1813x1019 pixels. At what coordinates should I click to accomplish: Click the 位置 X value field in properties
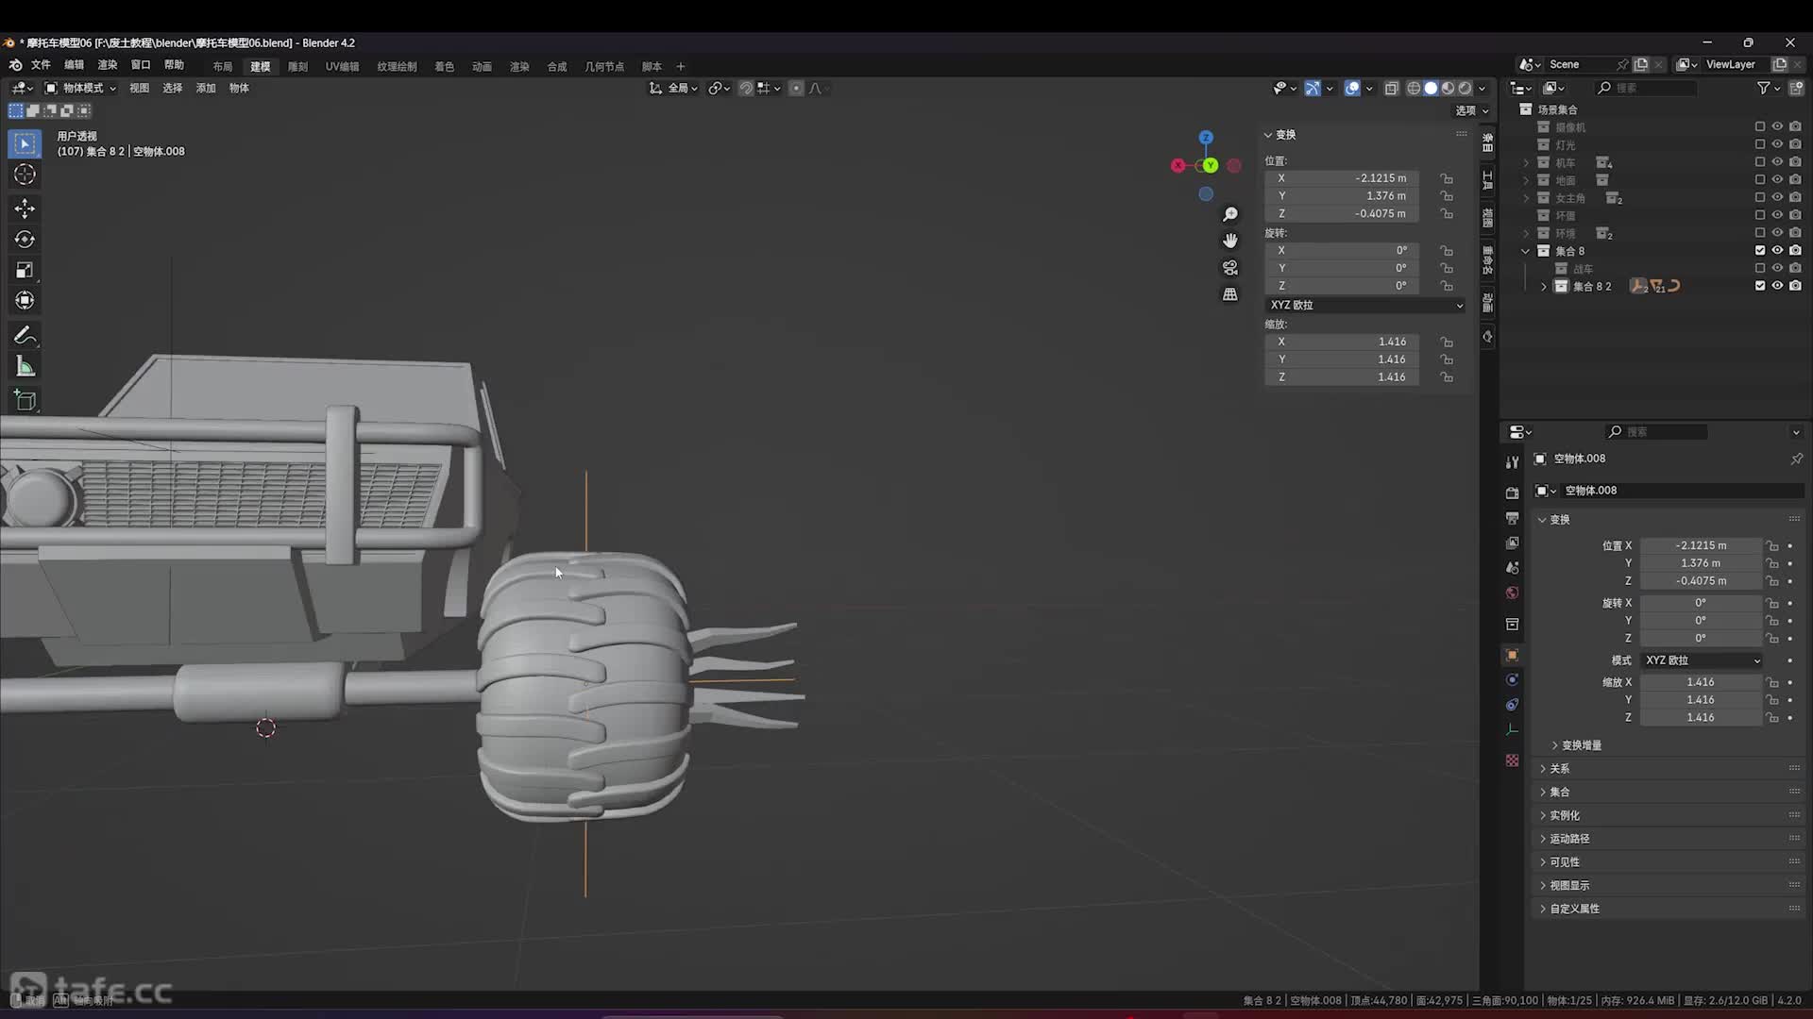(1701, 546)
